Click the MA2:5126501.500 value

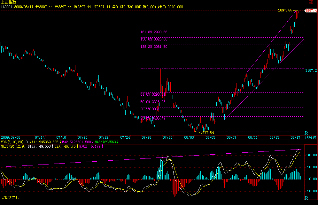coord(76,142)
